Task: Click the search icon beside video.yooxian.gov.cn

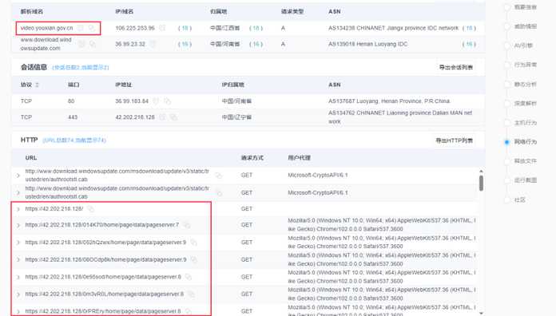Action: click(81, 28)
